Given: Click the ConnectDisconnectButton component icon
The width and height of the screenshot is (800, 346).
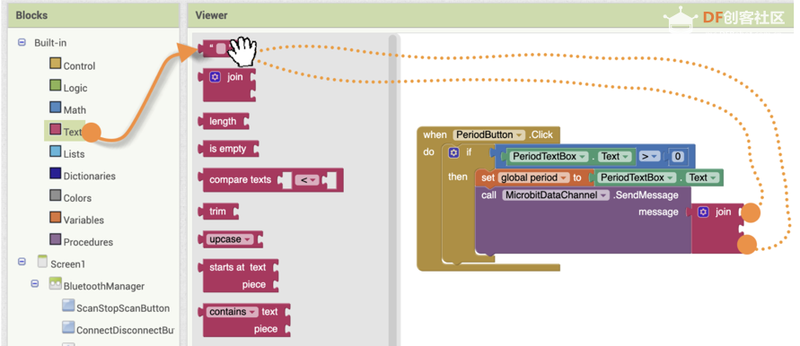Looking at the screenshot, I should (x=68, y=327).
